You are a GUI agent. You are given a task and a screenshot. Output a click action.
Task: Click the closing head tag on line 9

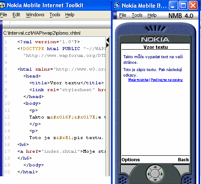[x=33, y=97]
